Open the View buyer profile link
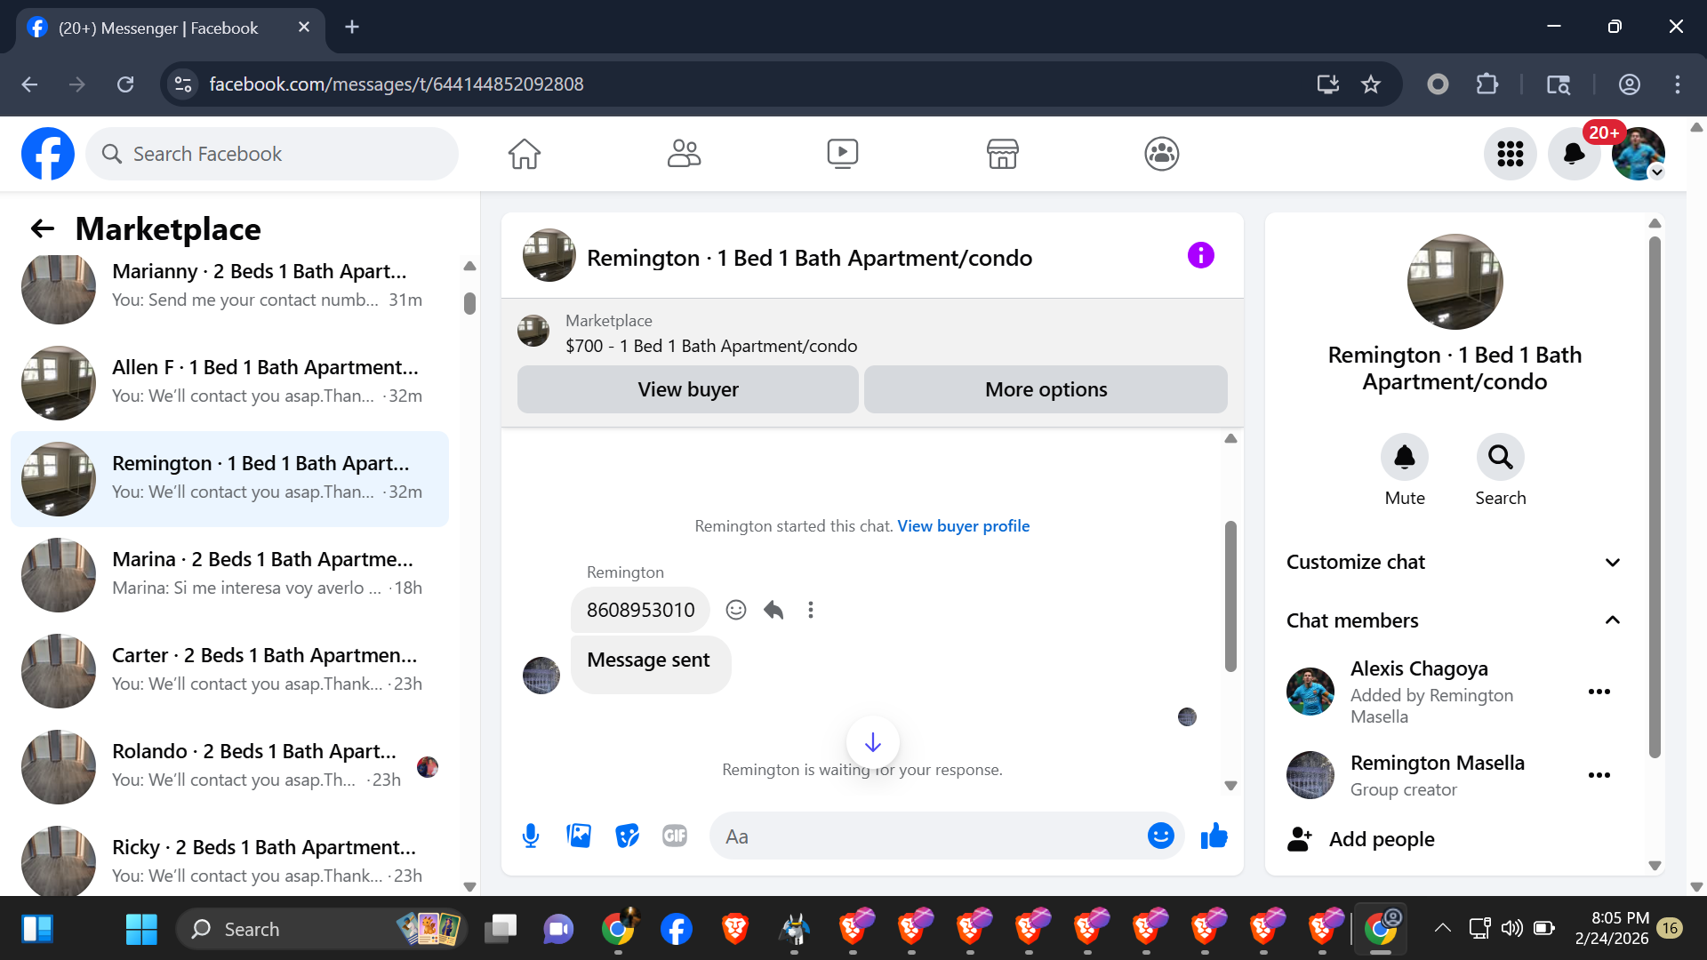 pos(963,526)
